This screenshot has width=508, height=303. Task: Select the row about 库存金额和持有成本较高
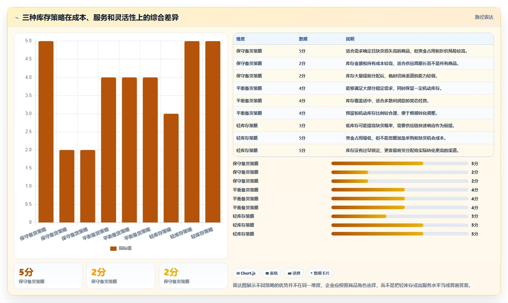[x=363, y=64]
